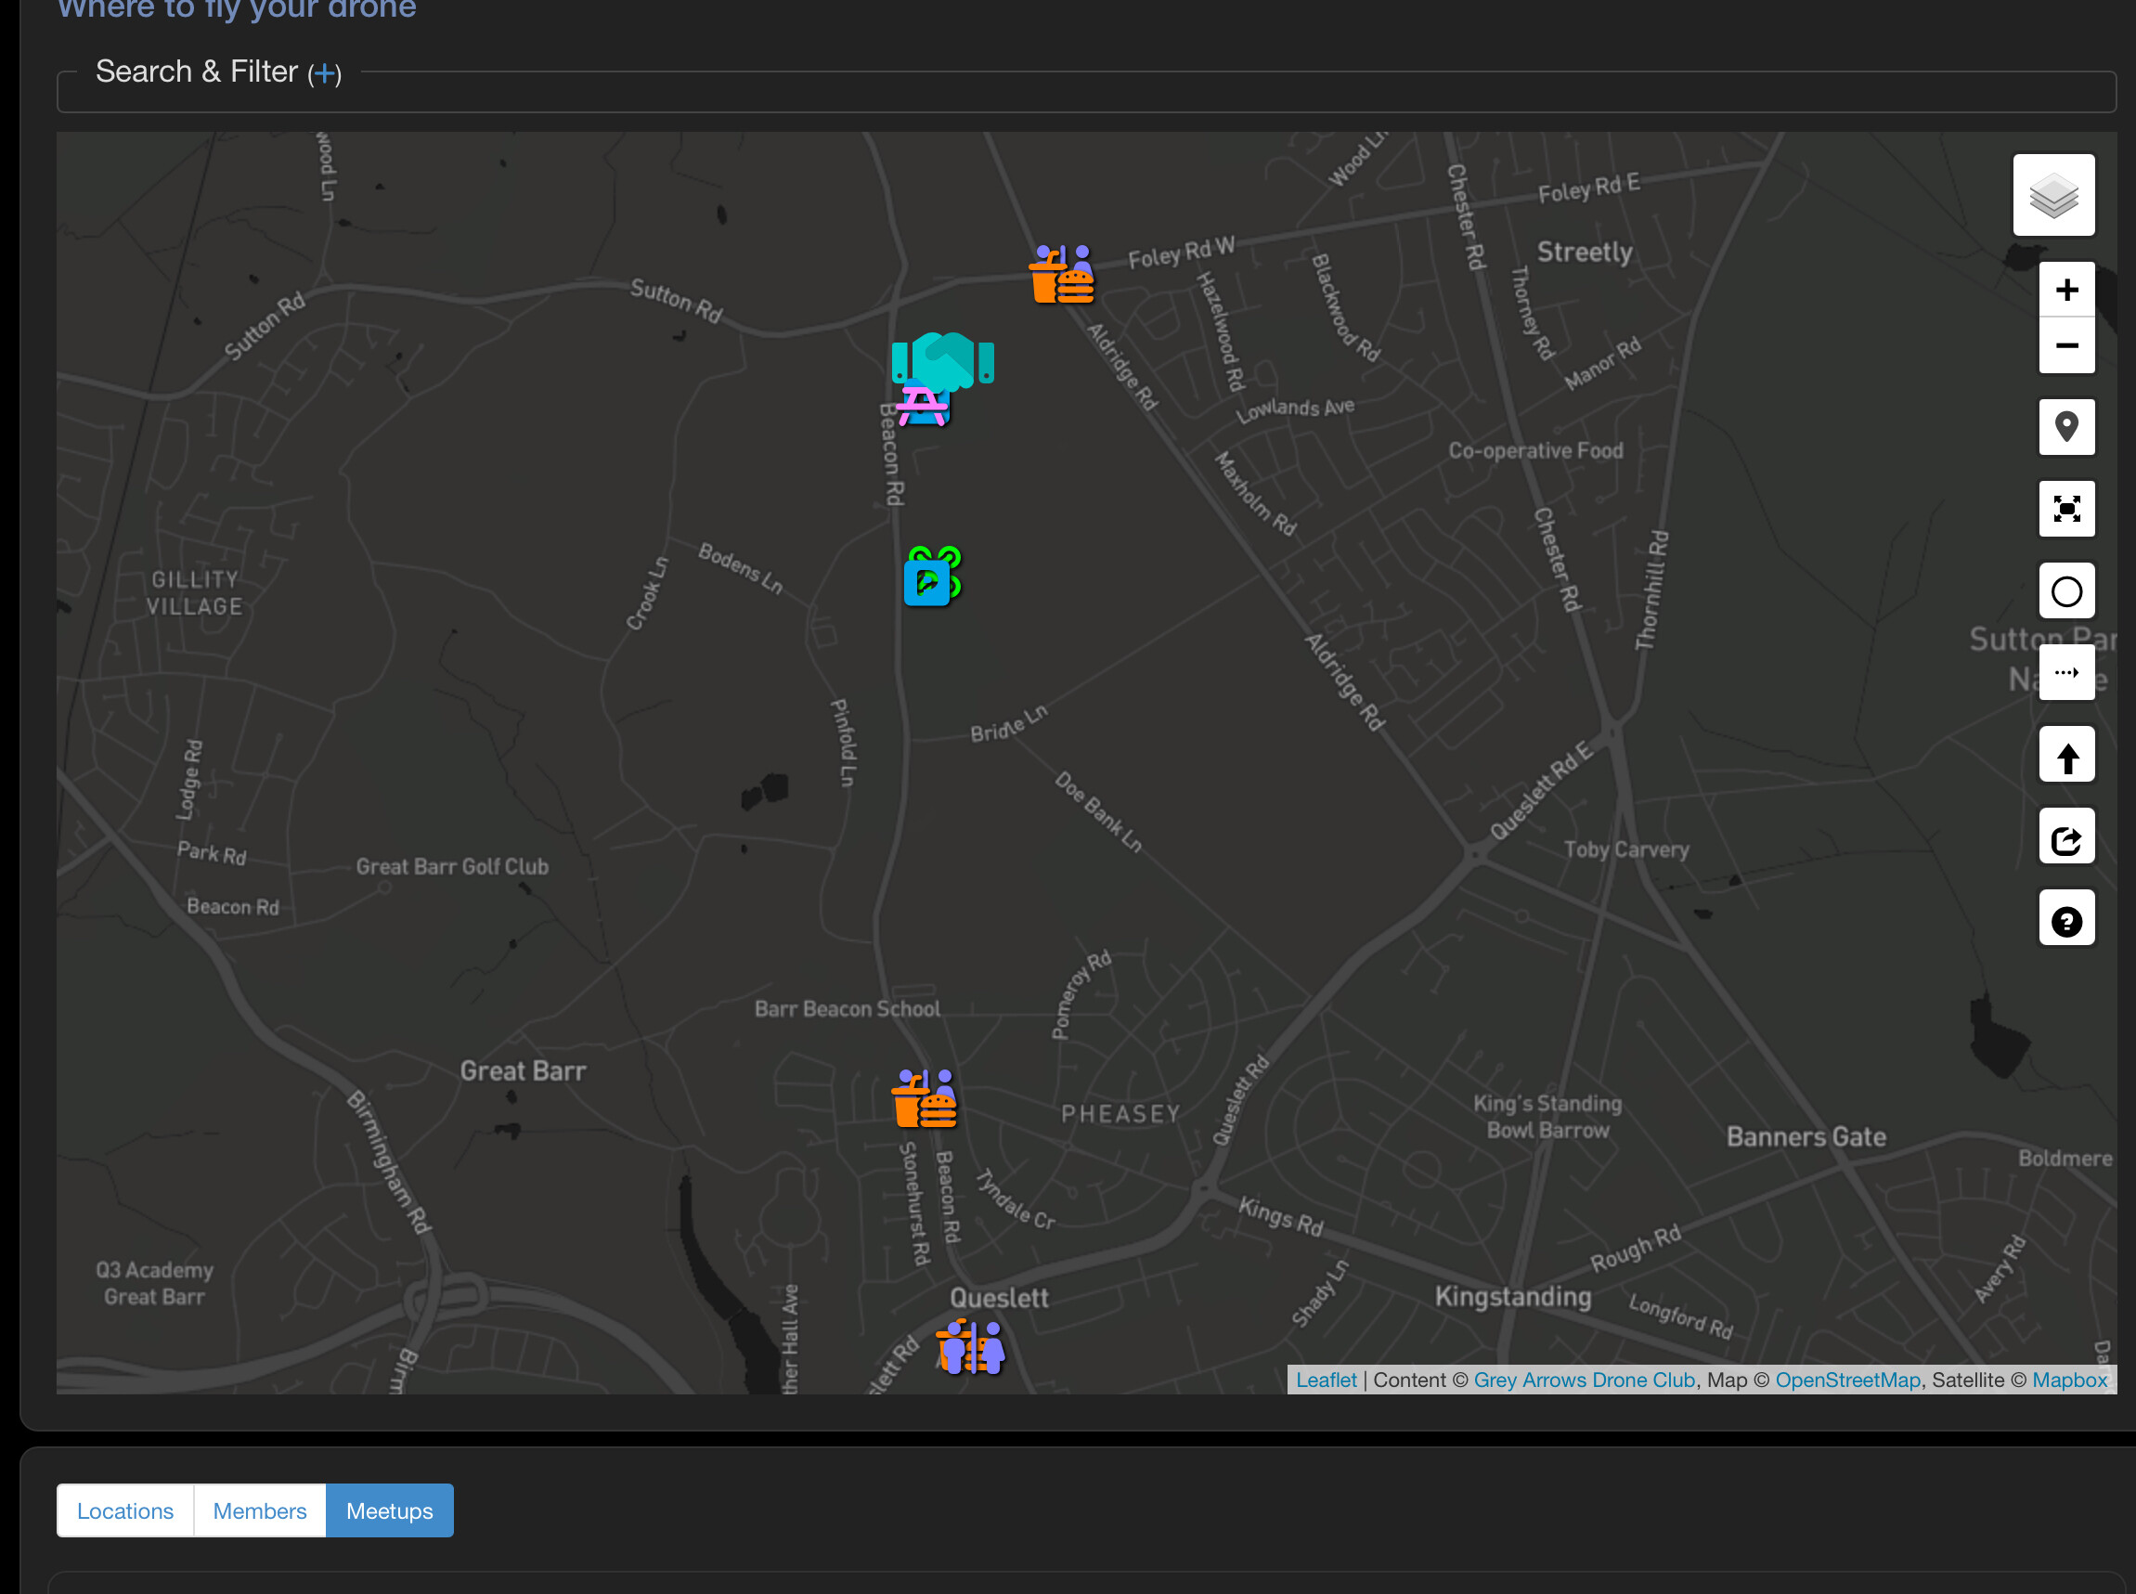Screen dimensions: 2136x1594
Task: Toggle fullscreen map view
Action: pos(2065,509)
